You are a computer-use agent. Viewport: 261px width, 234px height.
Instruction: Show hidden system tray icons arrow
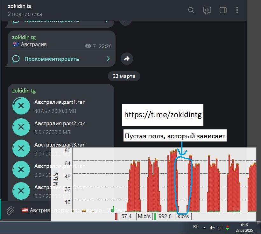tap(205, 228)
